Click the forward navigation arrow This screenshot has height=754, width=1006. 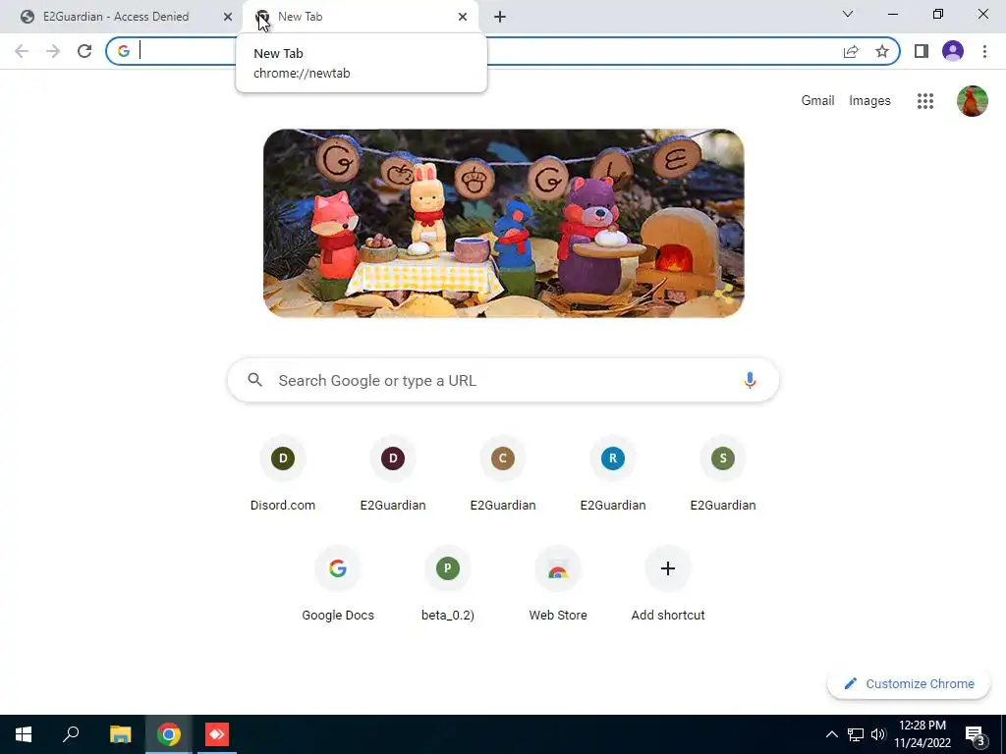[x=53, y=51]
